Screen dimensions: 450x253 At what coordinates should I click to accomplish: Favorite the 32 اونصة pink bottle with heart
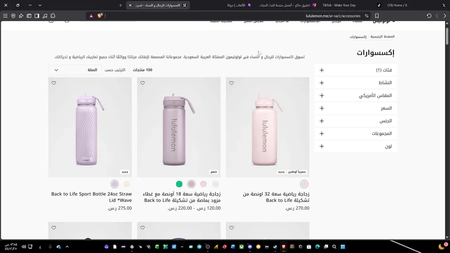(231, 83)
